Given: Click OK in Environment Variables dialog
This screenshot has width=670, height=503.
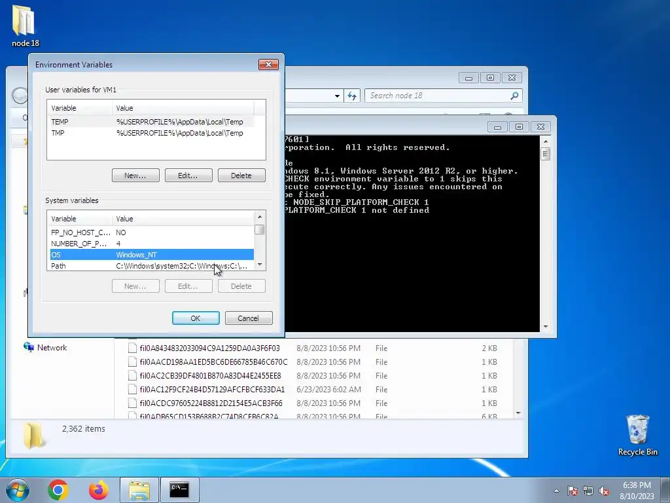Looking at the screenshot, I should click(x=196, y=318).
